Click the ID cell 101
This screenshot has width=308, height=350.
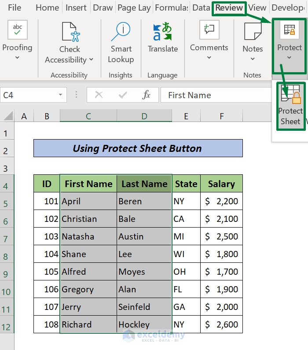pos(47,201)
